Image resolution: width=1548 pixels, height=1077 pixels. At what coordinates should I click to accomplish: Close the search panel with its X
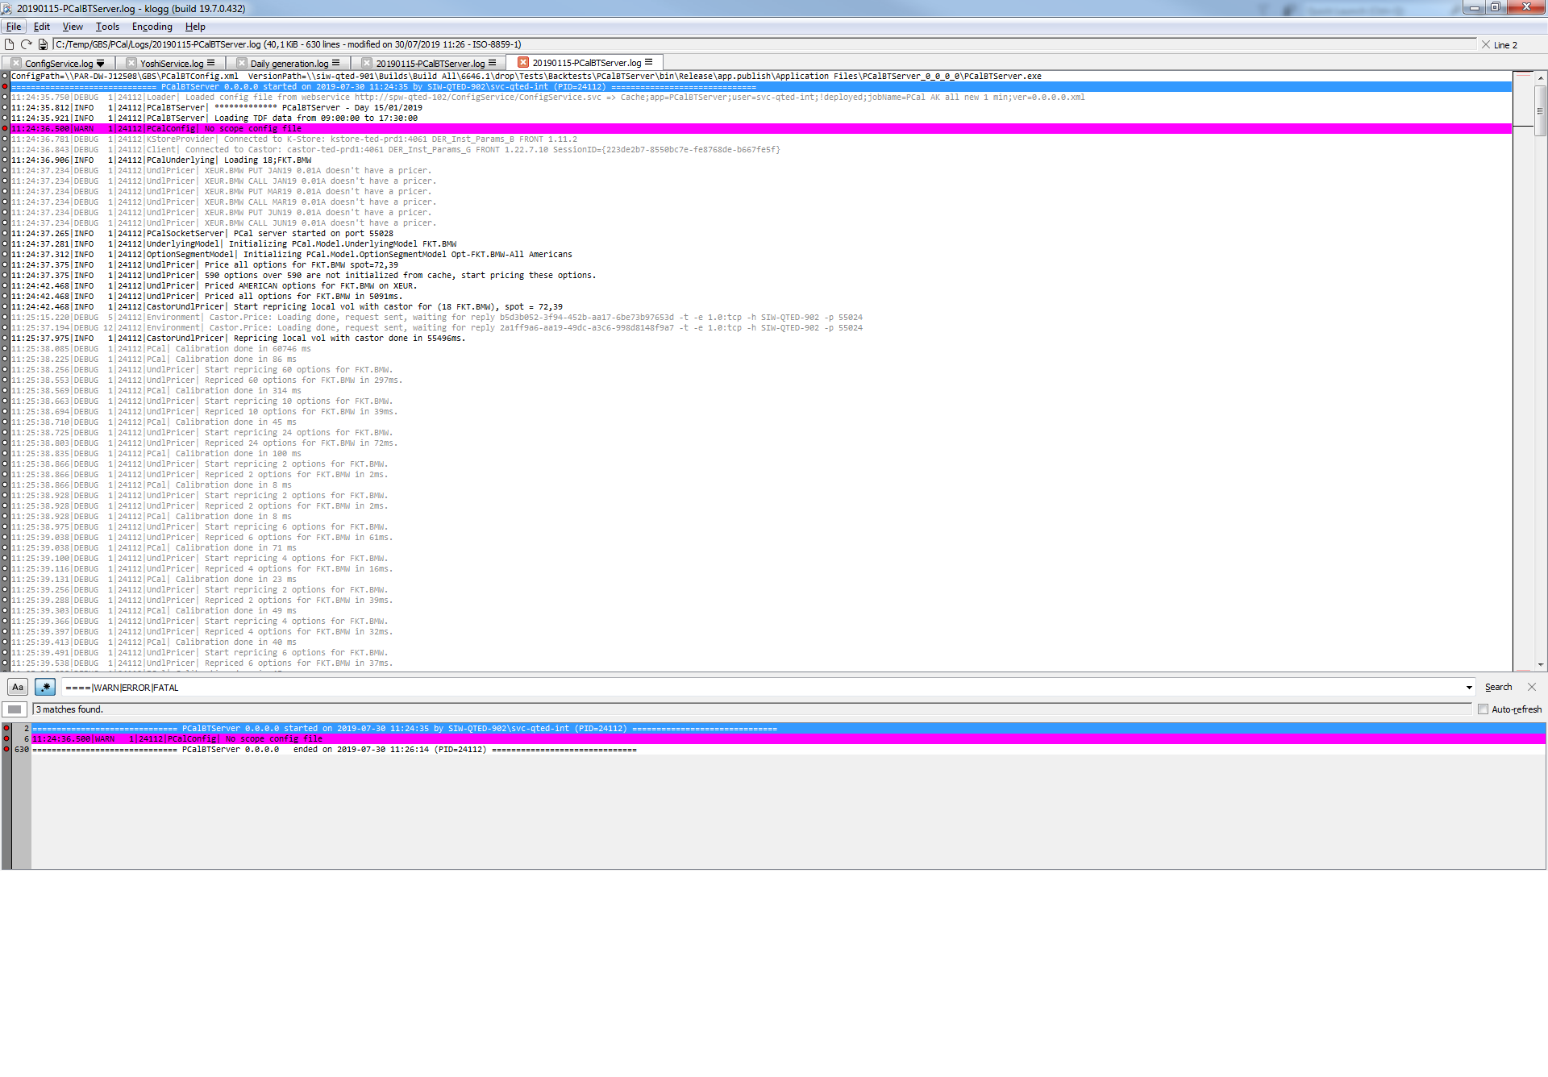[x=1532, y=687]
